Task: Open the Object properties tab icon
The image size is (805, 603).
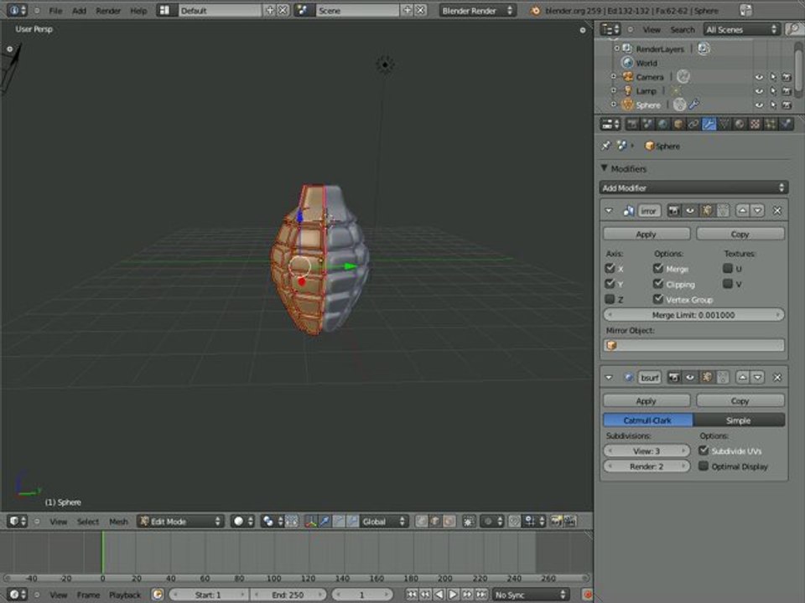Action: click(678, 124)
